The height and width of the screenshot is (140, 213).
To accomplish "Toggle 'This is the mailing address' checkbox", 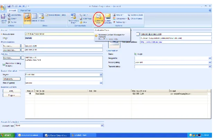I will (4, 64).
